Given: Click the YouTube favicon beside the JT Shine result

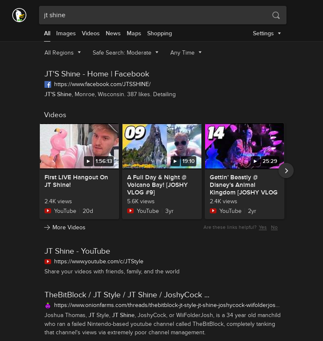Looking at the screenshot, I should 48,261.
